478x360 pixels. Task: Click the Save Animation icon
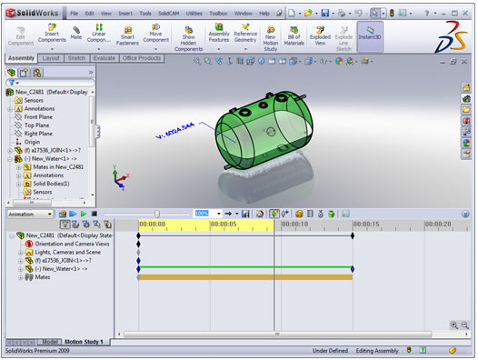(x=245, y=214)
